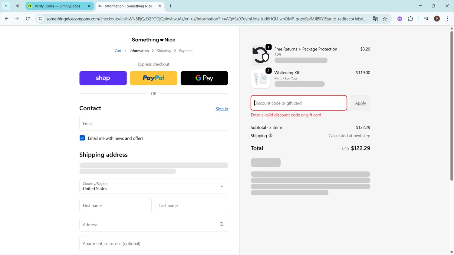
Task: Click the Subtotal $122.29 amount
Action: pos(363,127)
